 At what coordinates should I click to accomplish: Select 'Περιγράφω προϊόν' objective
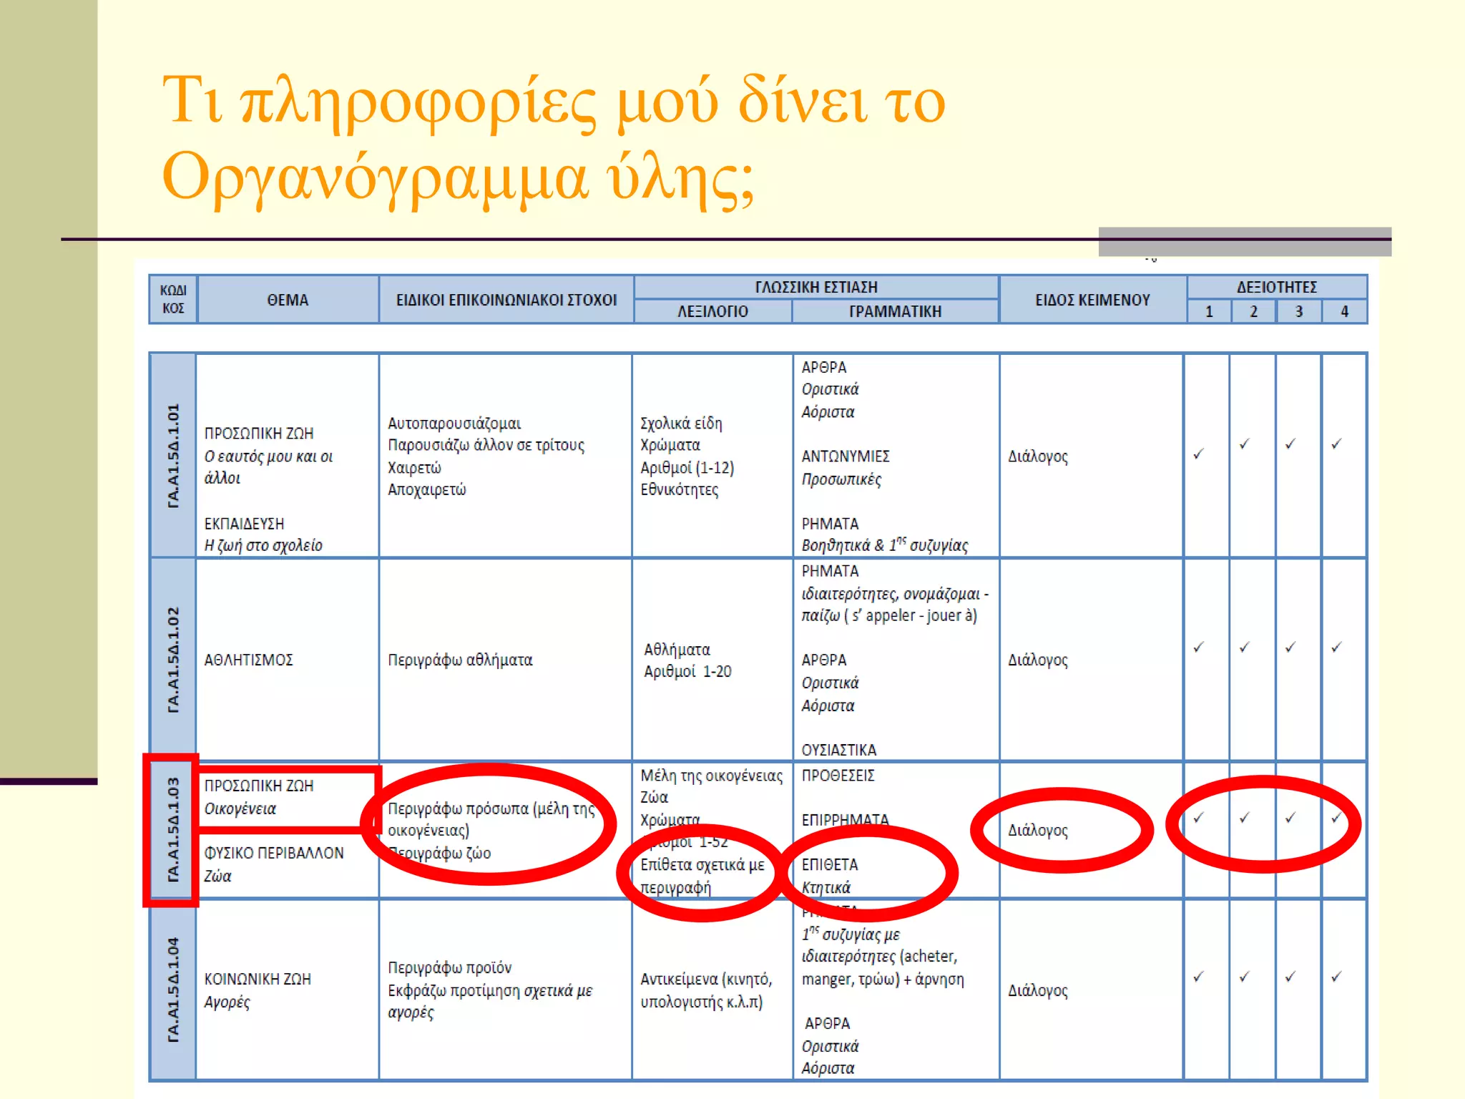click(449, 967)
